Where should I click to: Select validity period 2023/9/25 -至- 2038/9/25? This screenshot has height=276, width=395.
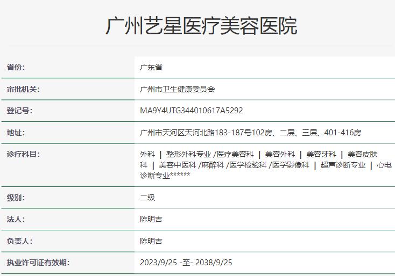point(186,263)
